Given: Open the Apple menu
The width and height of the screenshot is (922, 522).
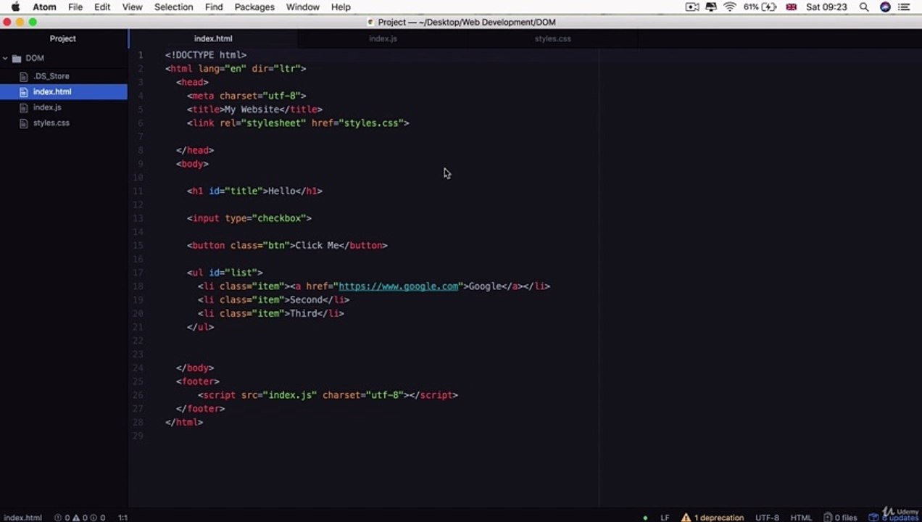Looking at the screenshot, I should pos(14,7).
